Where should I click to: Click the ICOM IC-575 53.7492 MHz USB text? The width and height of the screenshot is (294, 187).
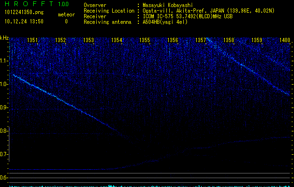[187, 16]
